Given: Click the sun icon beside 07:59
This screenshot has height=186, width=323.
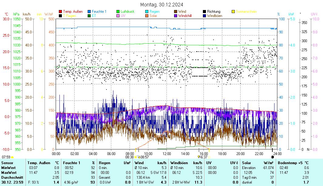Looking at the screenshot, I should click(x=12, y=157).
